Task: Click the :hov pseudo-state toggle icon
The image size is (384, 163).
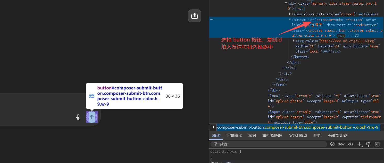Action: click(341, 144)
